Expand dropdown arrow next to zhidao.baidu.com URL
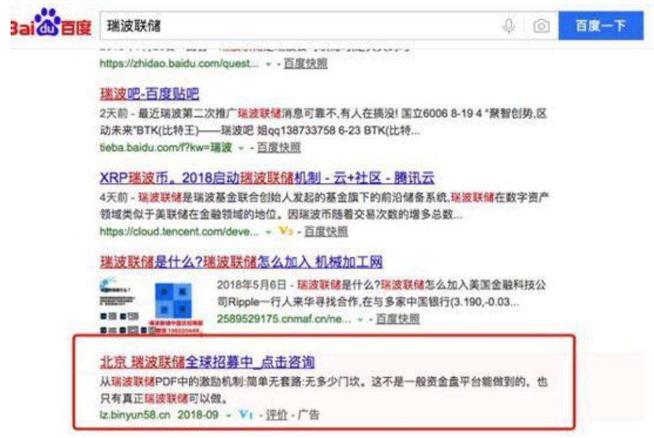The width and height of the screenshot is (654, 438). click(268, 64)
